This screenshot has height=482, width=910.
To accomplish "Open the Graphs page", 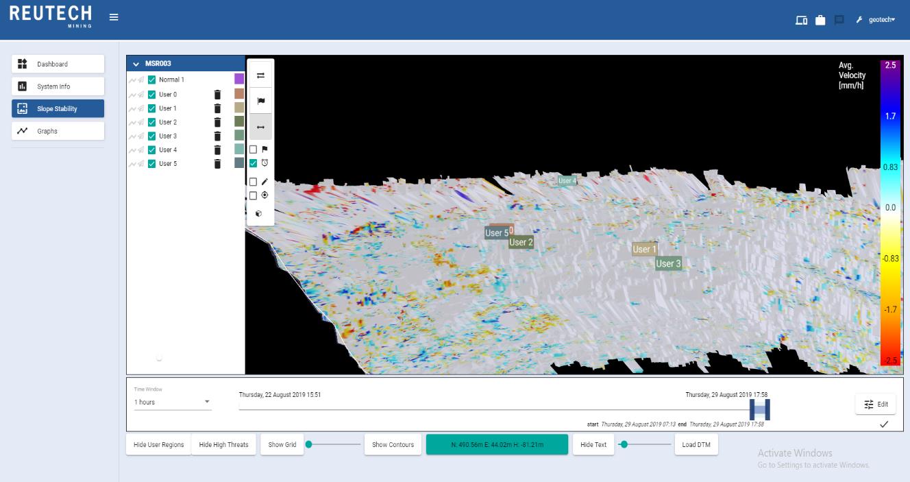I will pos(58,131).
